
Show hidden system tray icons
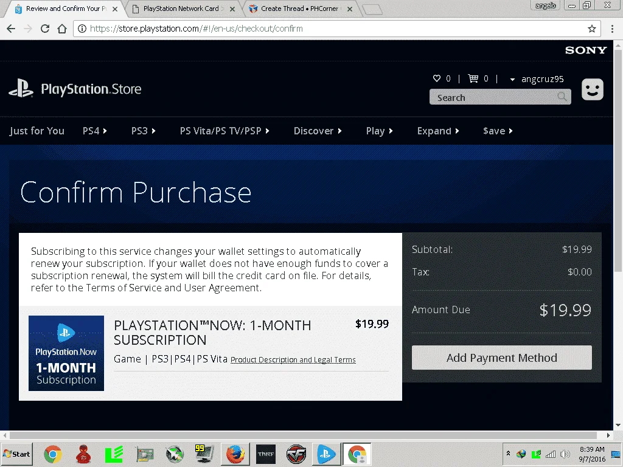click(508, 454)
